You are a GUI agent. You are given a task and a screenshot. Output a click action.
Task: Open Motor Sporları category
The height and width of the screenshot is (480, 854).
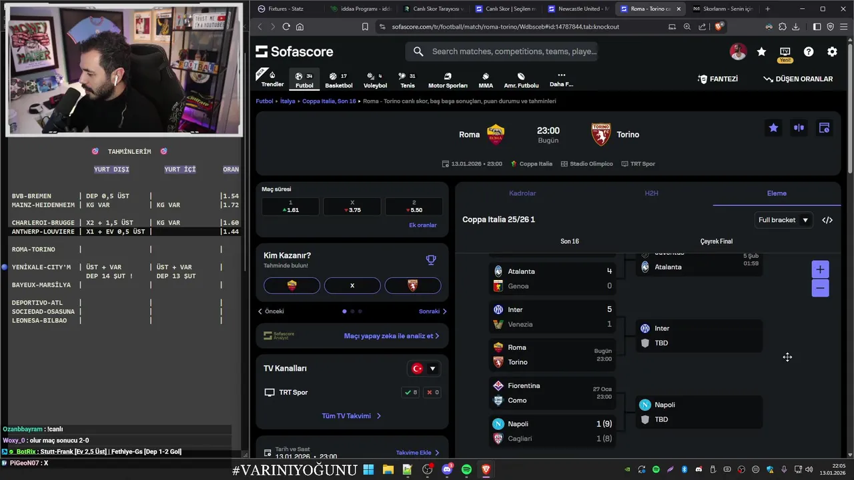(x=448, y=80)
